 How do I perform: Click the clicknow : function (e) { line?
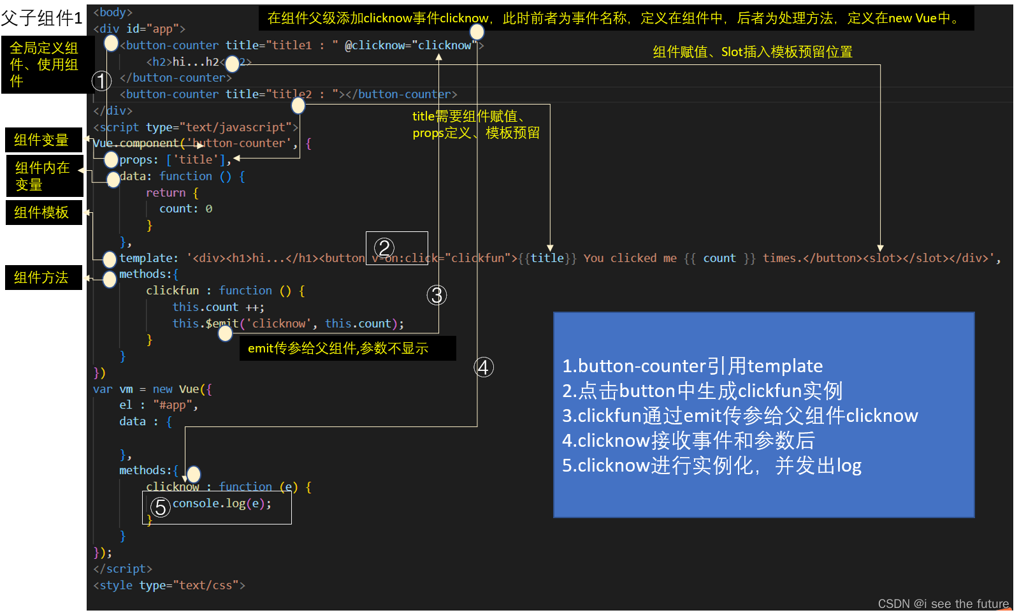[229, 487]
